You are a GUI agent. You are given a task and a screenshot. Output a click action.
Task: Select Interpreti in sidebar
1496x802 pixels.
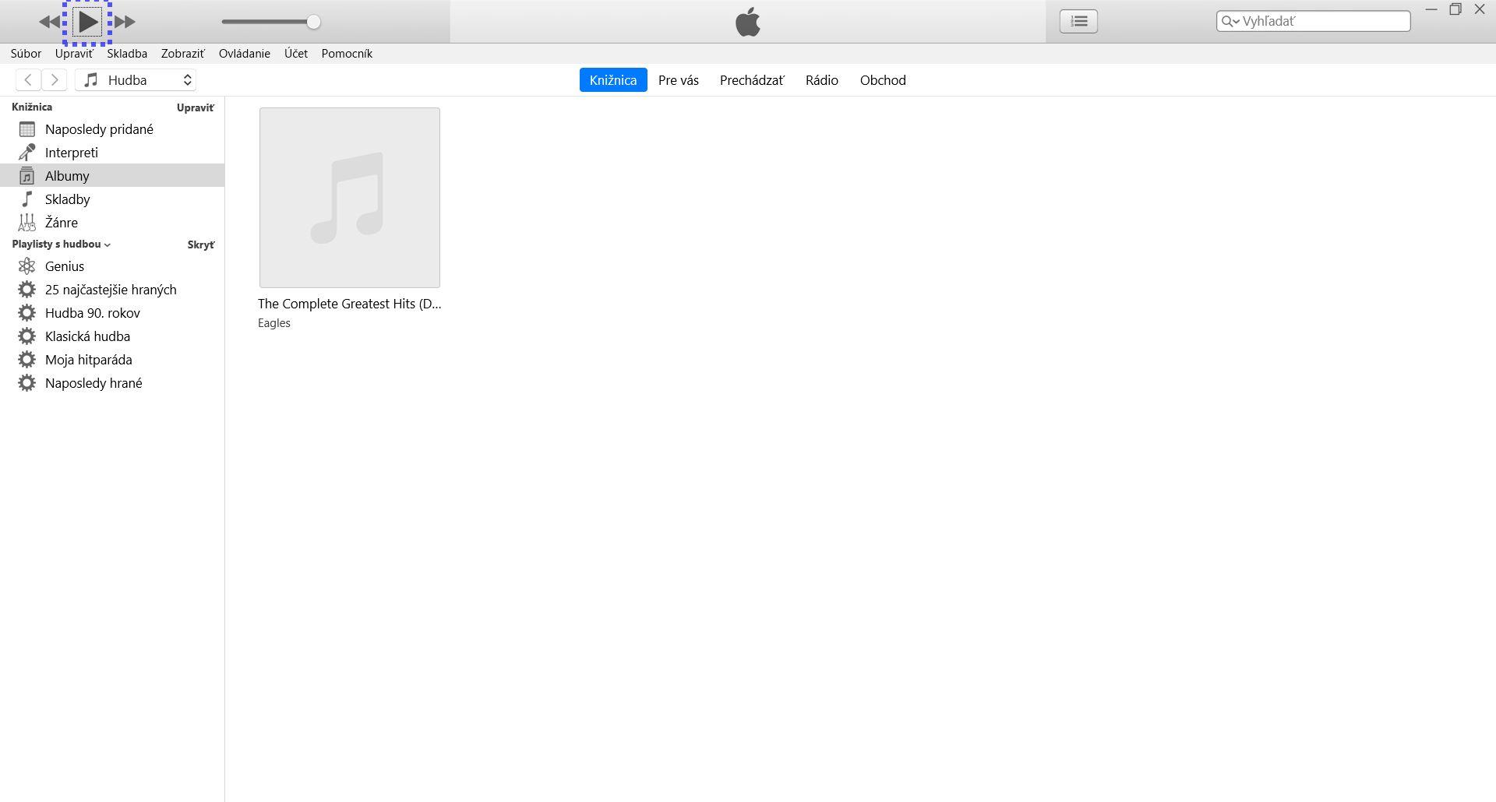tap(112, 153)
